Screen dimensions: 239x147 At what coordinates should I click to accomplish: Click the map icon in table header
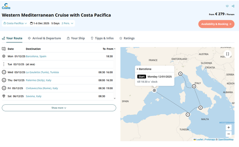(x=4, y=49)
